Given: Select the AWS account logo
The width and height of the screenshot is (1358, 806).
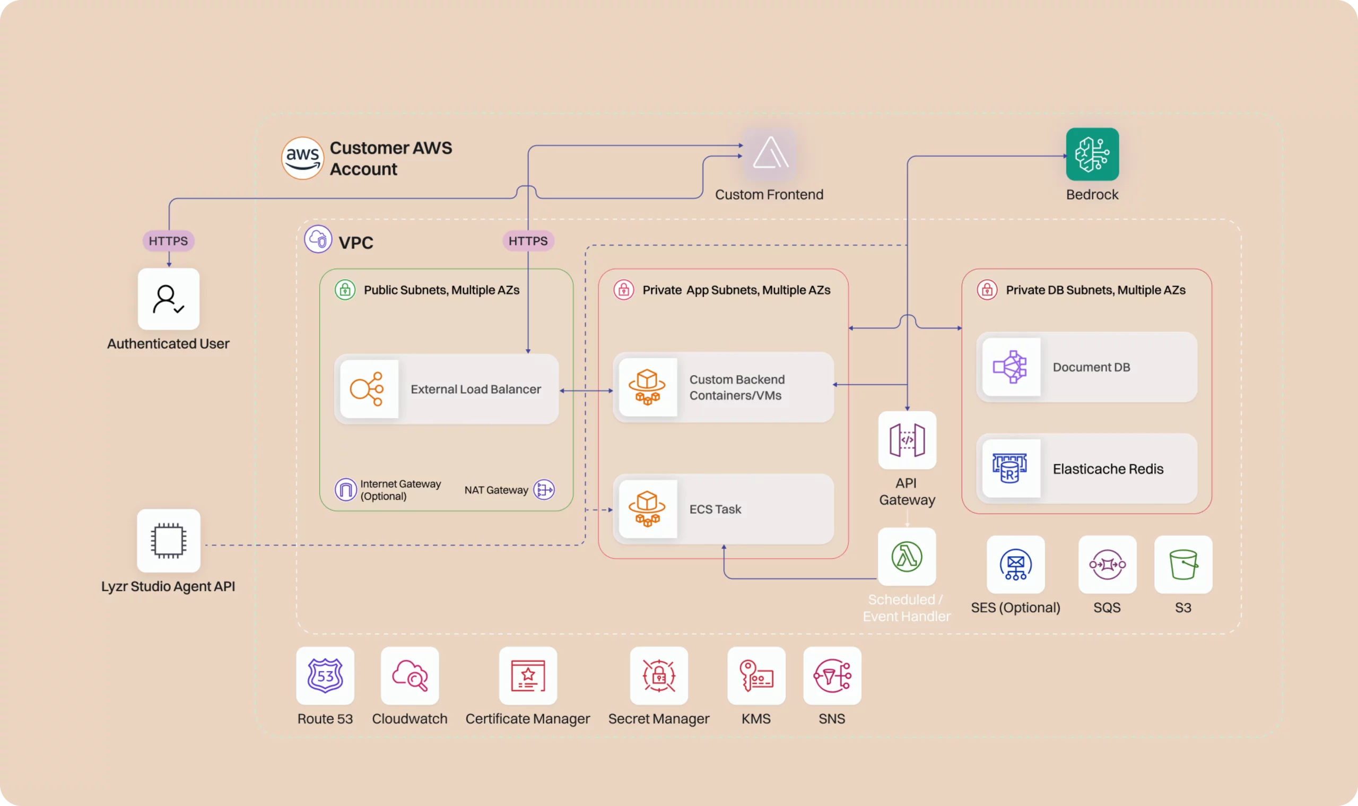Looking at the screenshot, I should tap(302, 158).
